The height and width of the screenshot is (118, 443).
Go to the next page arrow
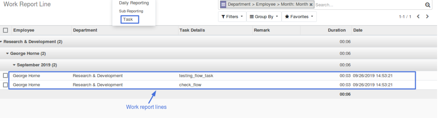pos(427,17)
